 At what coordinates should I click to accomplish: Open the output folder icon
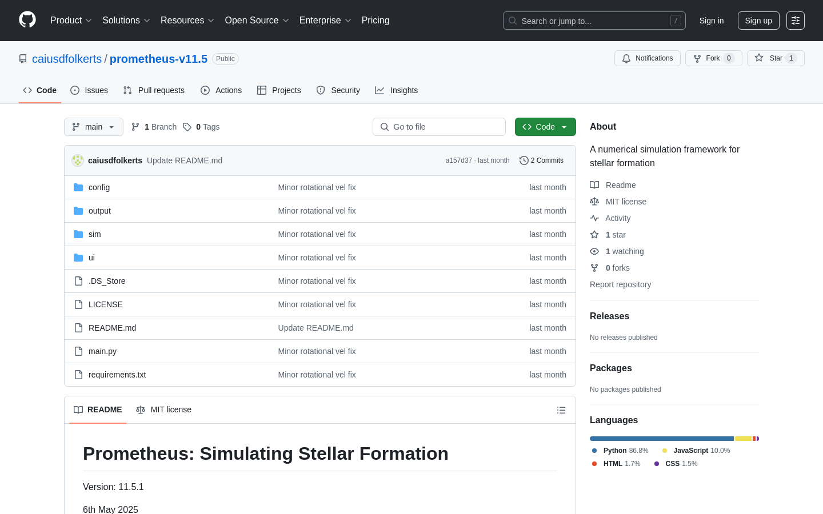(78, 211)
